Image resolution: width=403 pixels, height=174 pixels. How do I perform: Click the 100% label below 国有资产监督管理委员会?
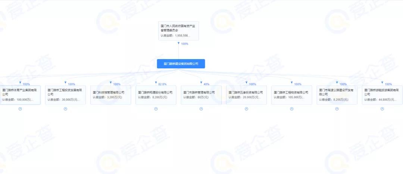[185, 44]
